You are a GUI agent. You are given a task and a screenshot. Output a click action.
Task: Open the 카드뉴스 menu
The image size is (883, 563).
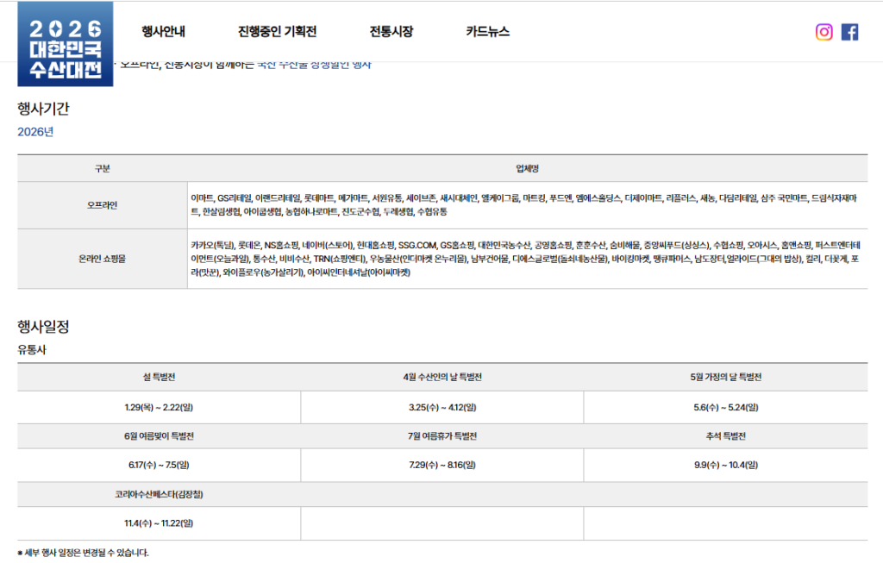pyautogui.click(x=485, y=31)
